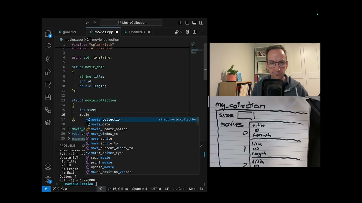The height and width of the screenshot is (203, 362).
Task: Run the code with play button
Action: coord(177,32)
